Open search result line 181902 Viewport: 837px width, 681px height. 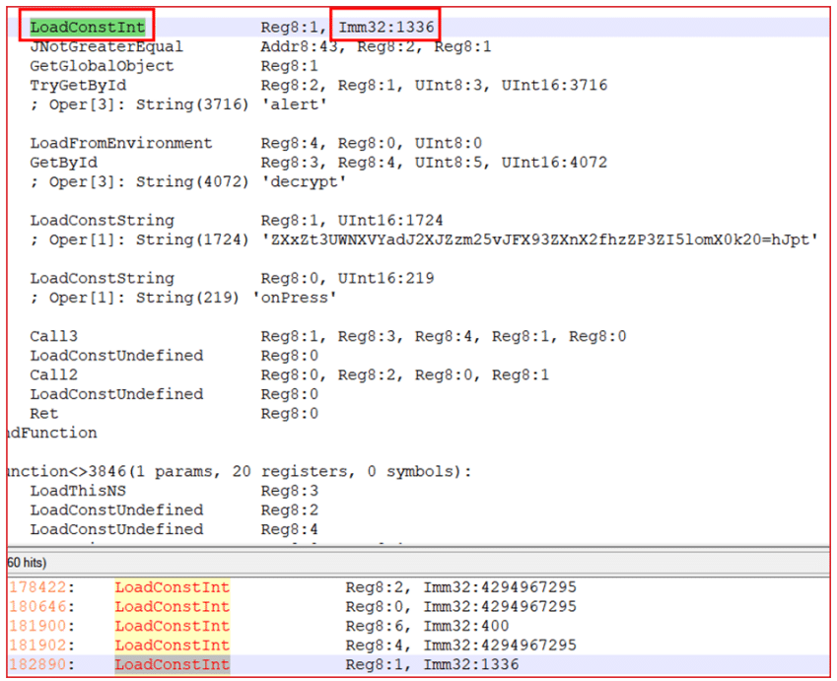tap(418, 645)
